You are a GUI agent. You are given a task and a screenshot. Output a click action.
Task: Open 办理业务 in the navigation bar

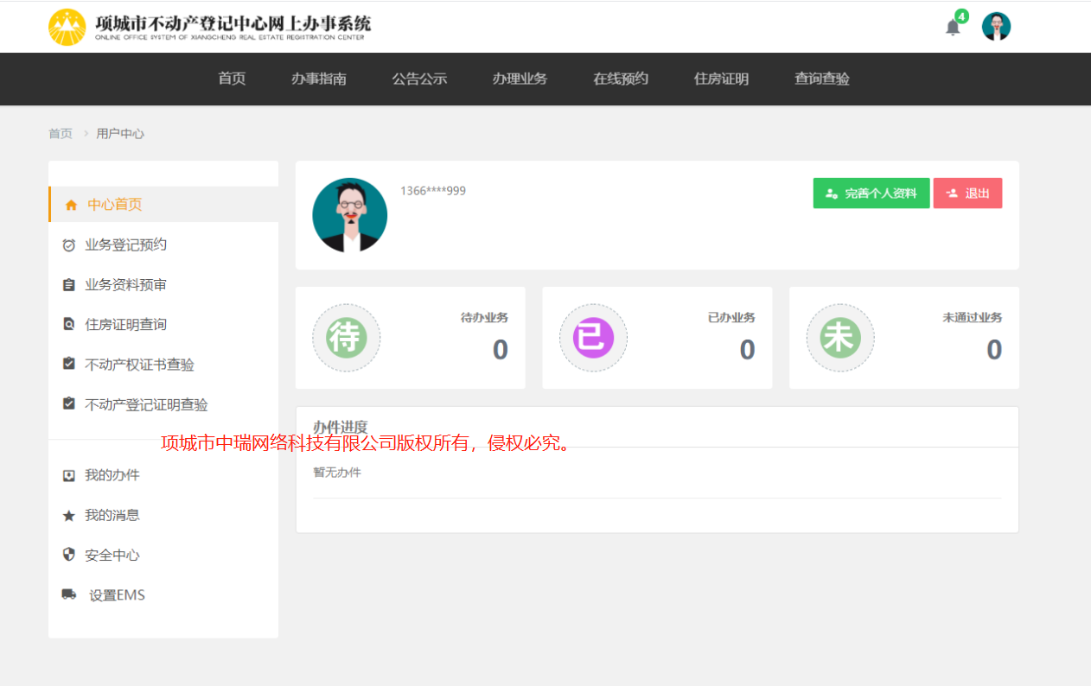[x=520, y=79]
